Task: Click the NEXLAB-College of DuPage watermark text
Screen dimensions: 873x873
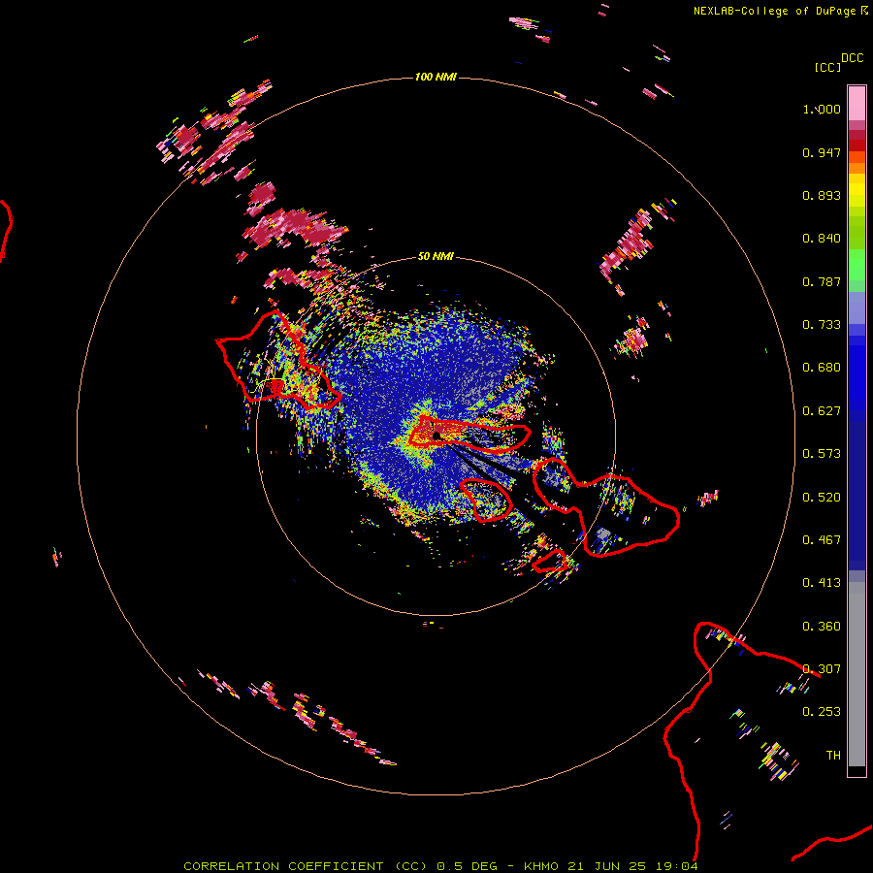Action: point(774,11)
